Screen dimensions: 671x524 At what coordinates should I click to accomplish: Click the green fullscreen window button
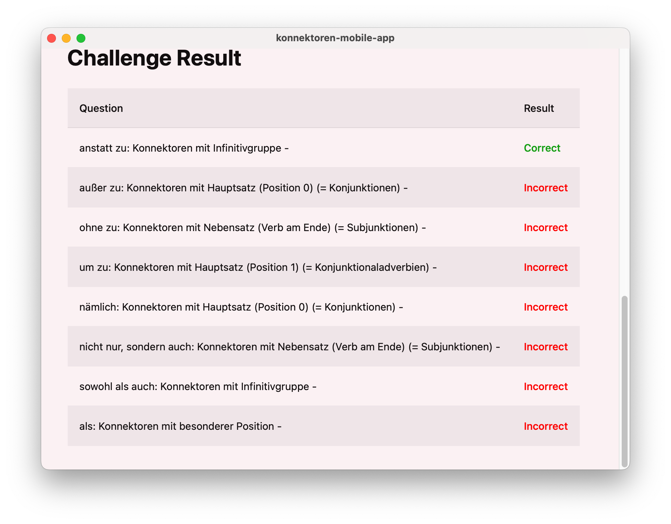[81, 38]
